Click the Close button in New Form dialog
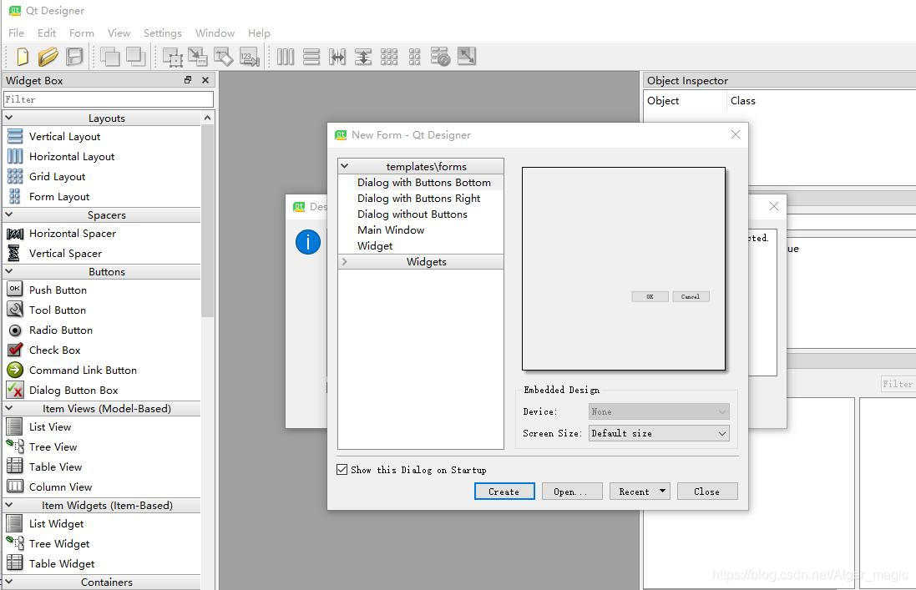 707,492
